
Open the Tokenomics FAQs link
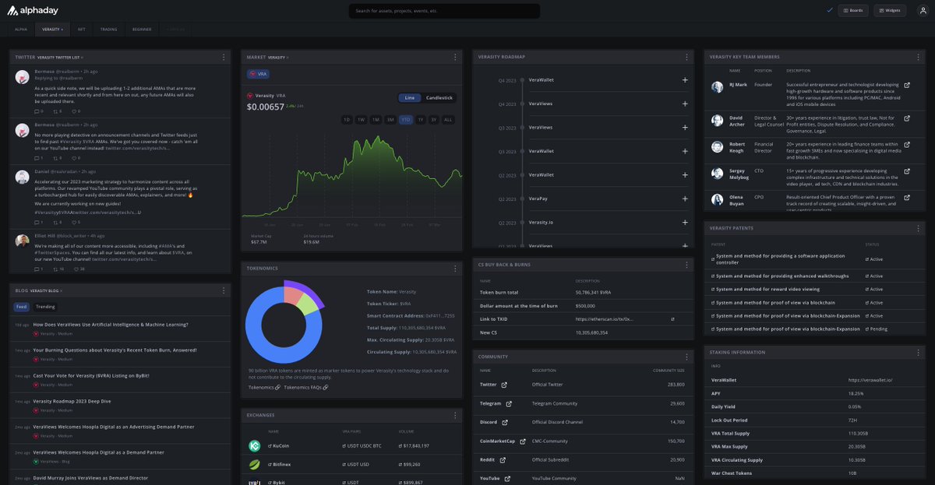click(x=305, y=387)
